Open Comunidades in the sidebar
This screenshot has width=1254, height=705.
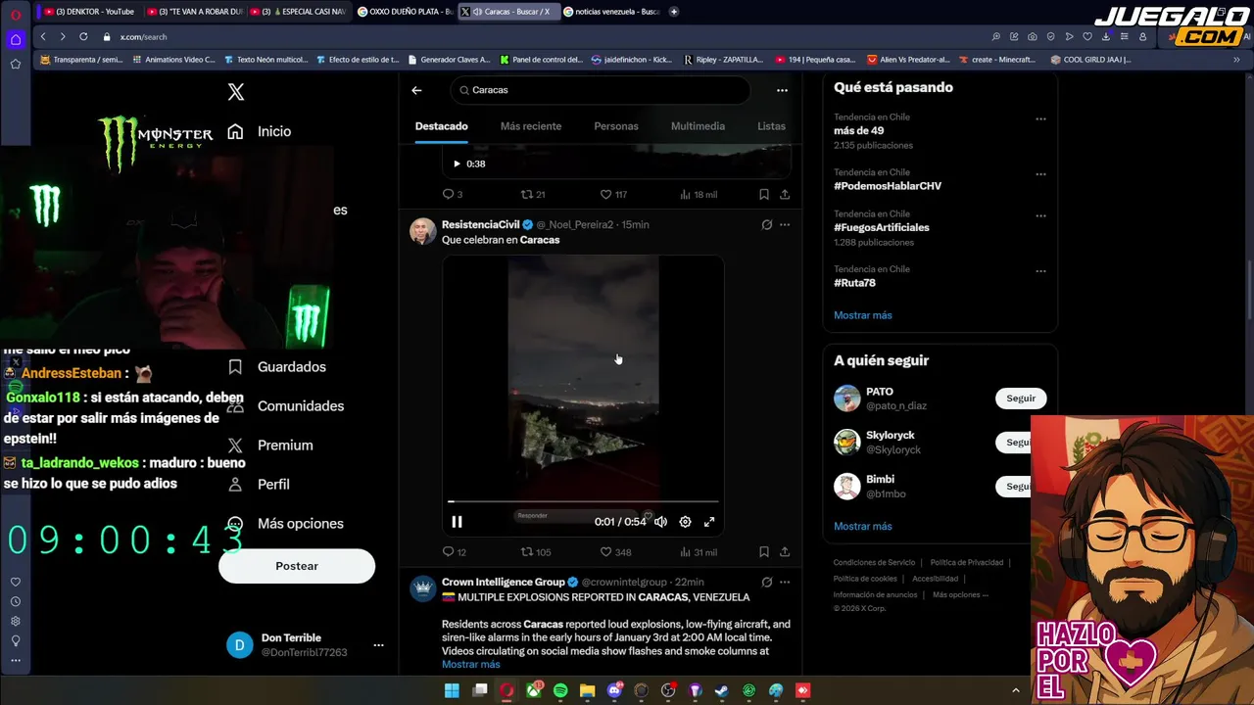tap(285, 405)
